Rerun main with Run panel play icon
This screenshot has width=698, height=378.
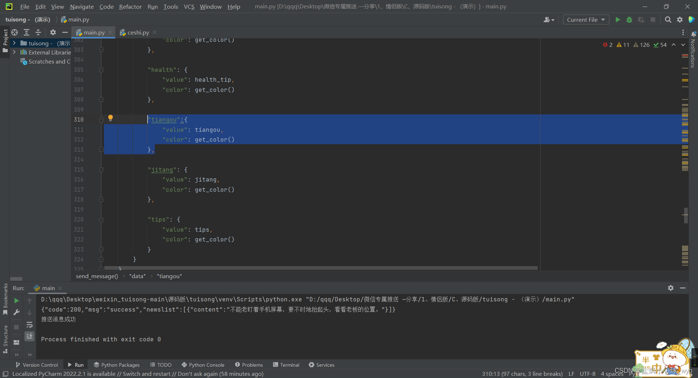click(16, 301)
